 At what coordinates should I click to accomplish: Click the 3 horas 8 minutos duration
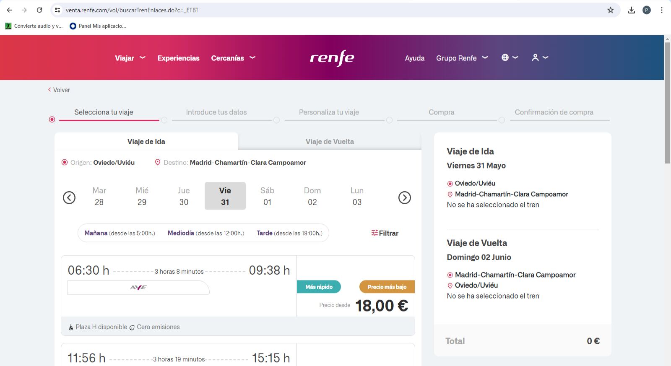tap(179, 271)
